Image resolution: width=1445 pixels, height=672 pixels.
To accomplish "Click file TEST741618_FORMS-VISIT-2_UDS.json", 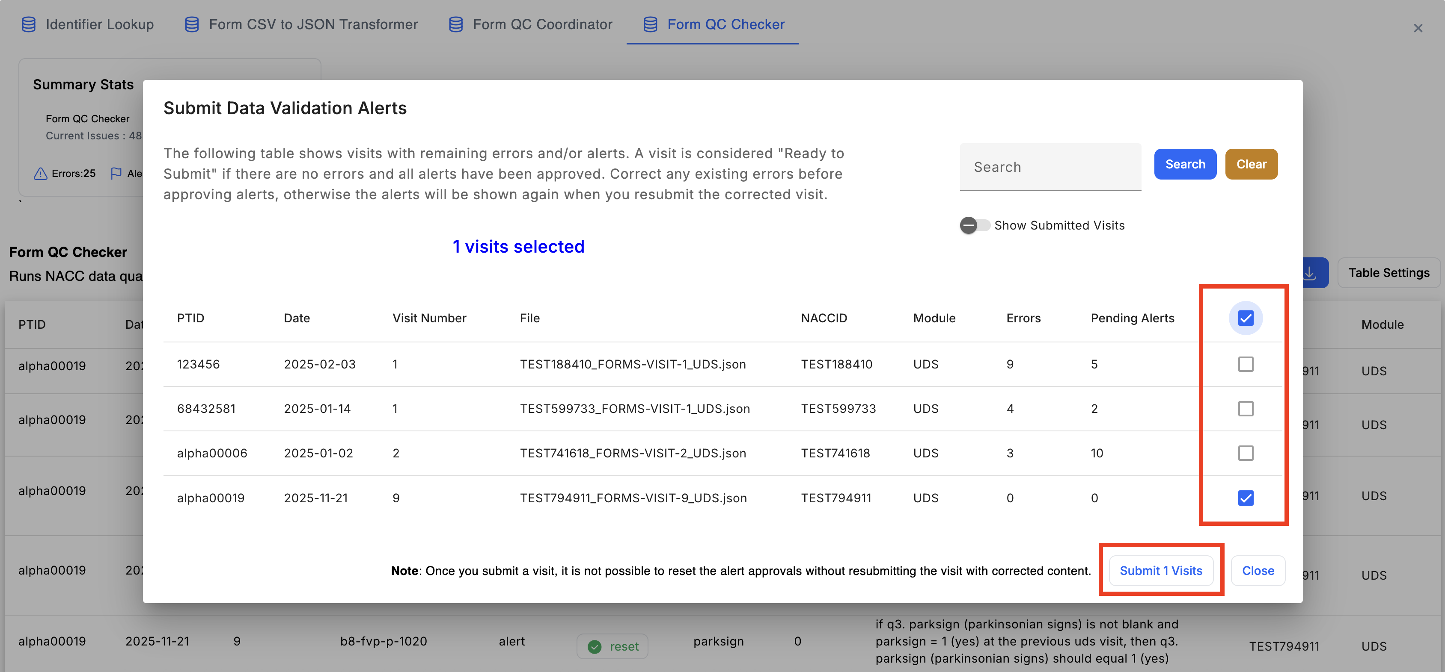I will click(633, 453).
